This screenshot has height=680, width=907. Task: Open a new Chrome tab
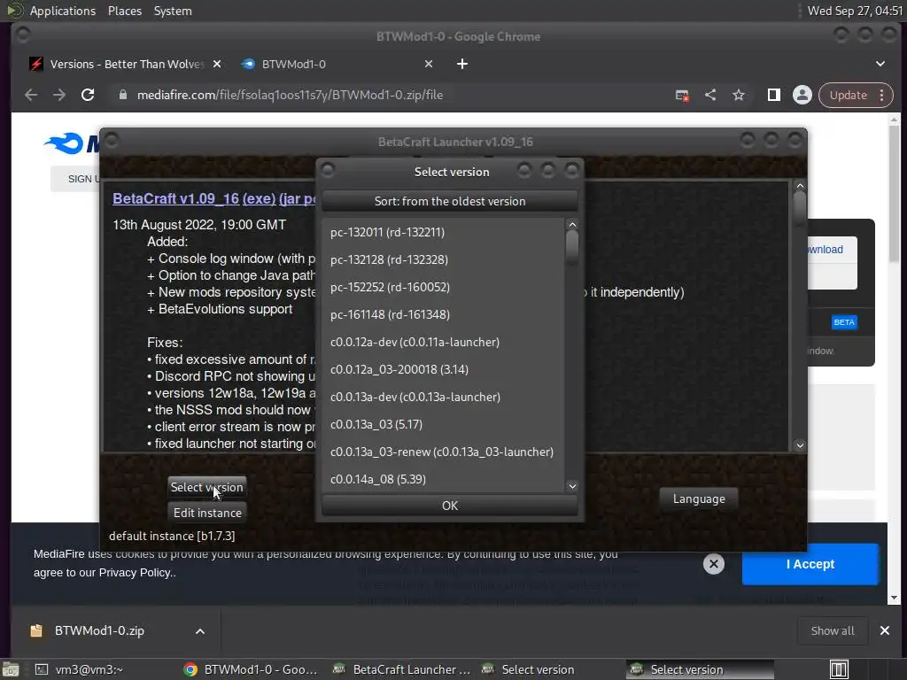pos(462,64)
